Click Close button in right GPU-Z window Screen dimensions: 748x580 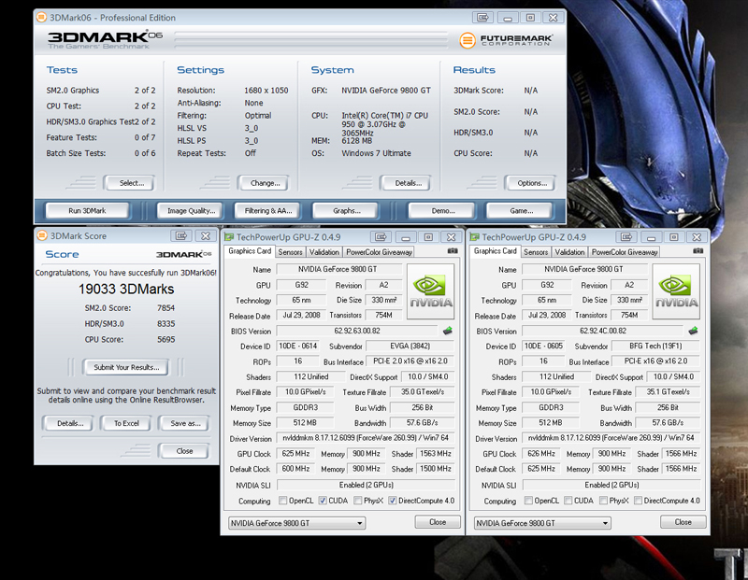point(683,522)
